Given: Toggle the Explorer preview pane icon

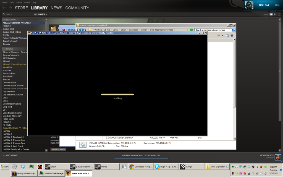Looking at the screenshot, I should point(227,35).
